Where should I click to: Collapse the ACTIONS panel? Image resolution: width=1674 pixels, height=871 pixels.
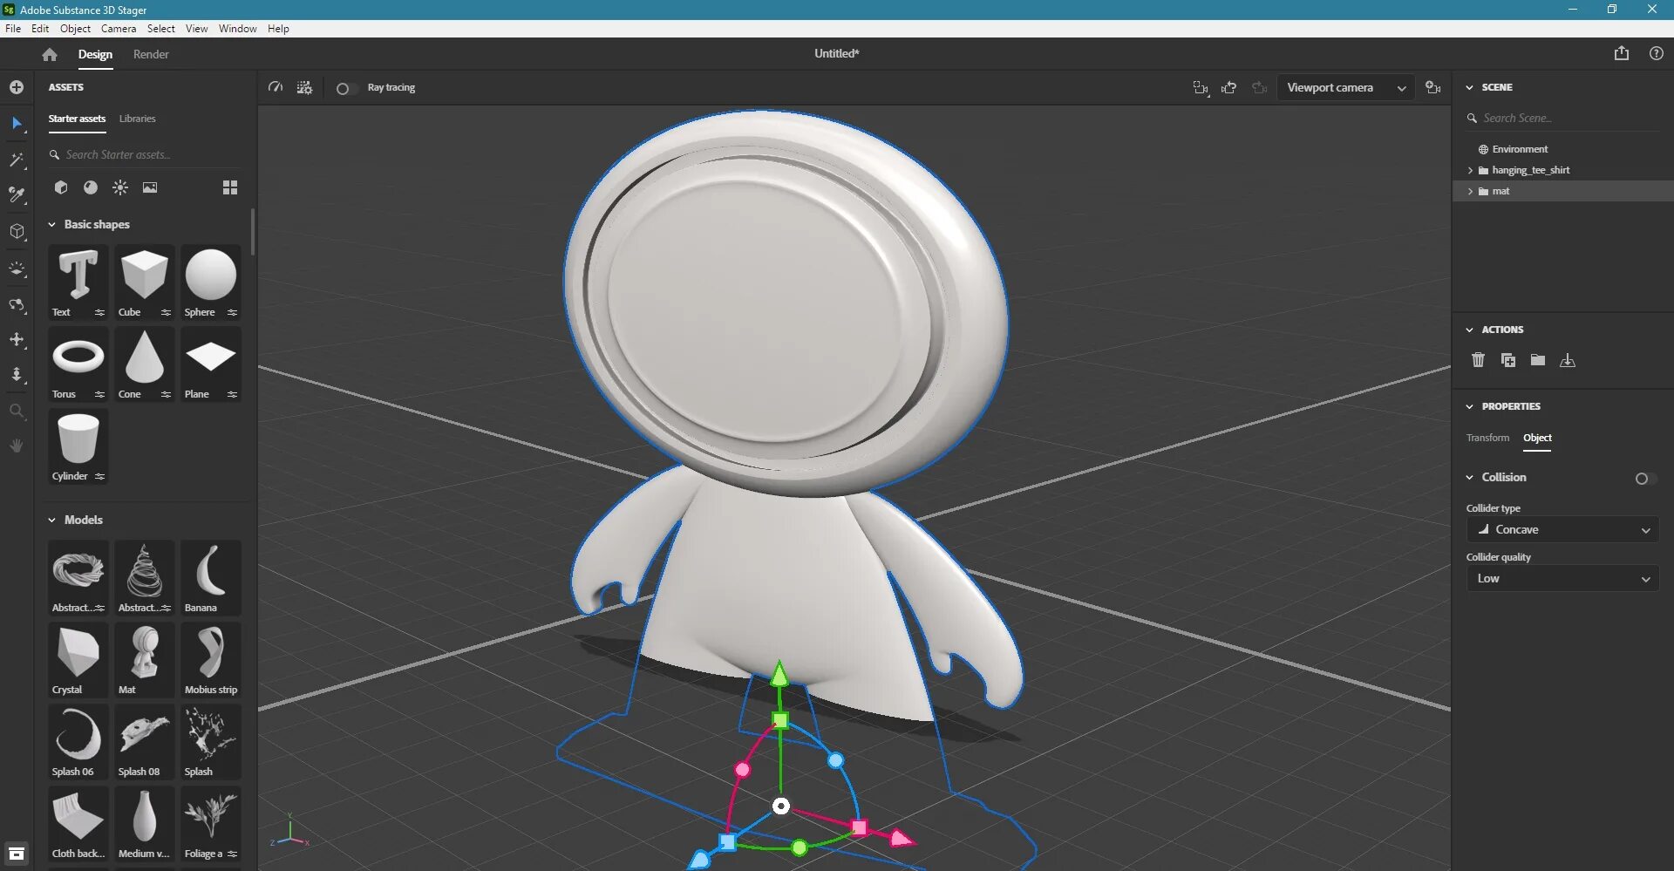pyautogui.click(x=1469, y=330)
